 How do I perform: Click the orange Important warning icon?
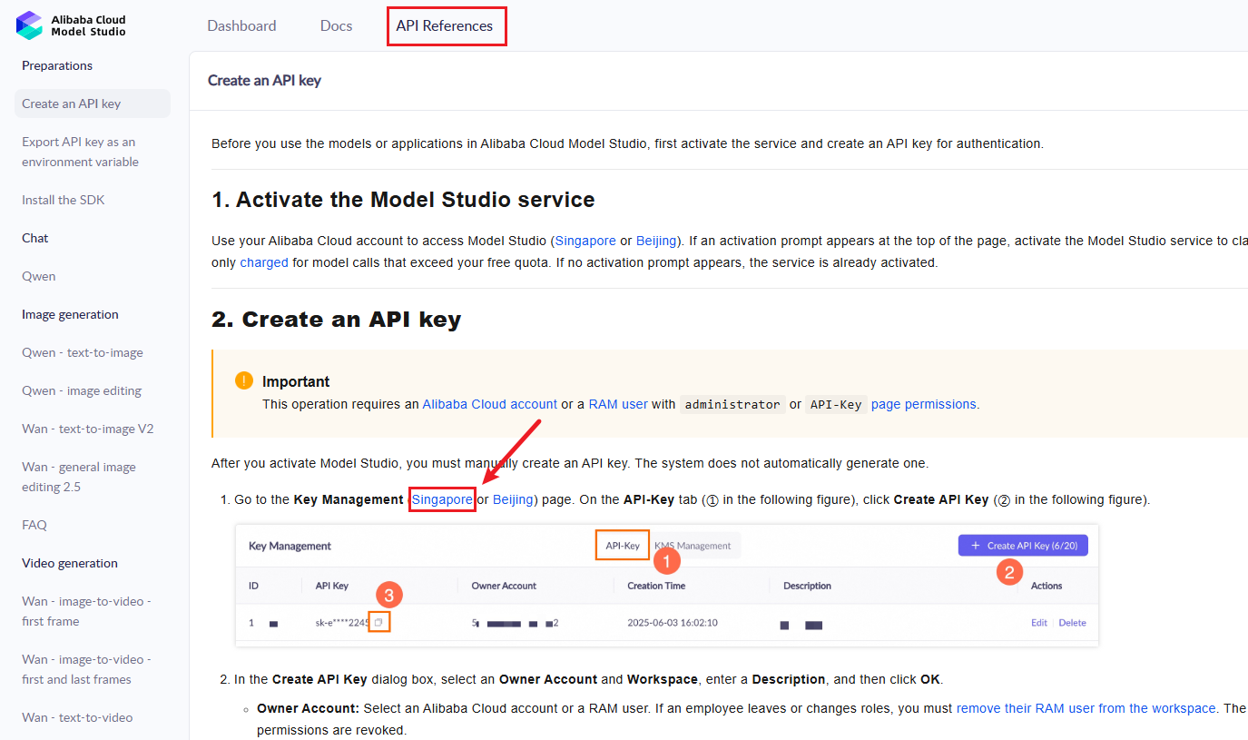pyautogui.click(x=243, y=380)
